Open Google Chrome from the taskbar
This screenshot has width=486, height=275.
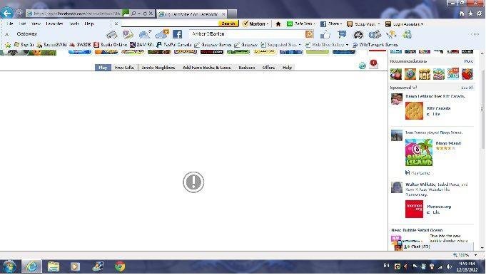click(x=120, y=266)
